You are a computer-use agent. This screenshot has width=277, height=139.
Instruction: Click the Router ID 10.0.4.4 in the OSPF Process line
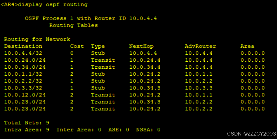143,19
